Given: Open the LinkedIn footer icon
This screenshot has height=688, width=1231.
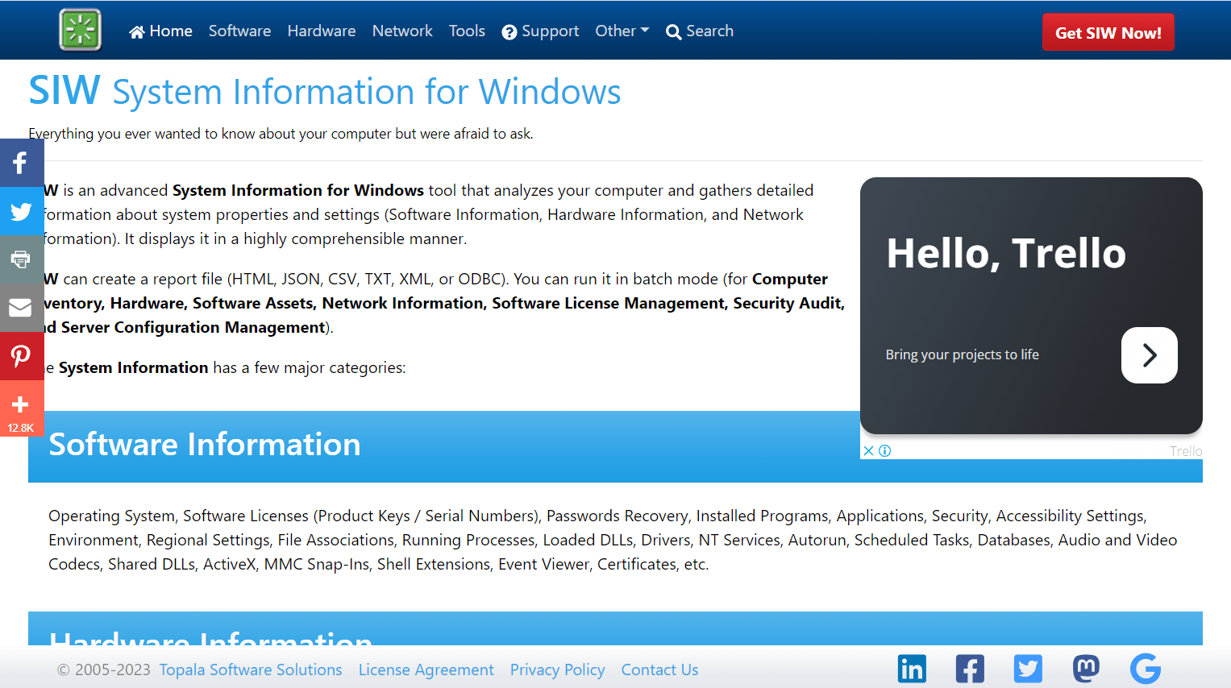Looking at the screenshot, I should pyautogui.click(x=912, y=669).
